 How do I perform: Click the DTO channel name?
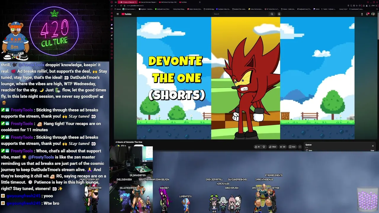pos(123,146)
